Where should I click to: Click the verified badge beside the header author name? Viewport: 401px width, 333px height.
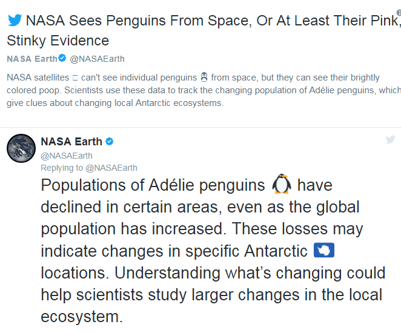coord(62,59)
